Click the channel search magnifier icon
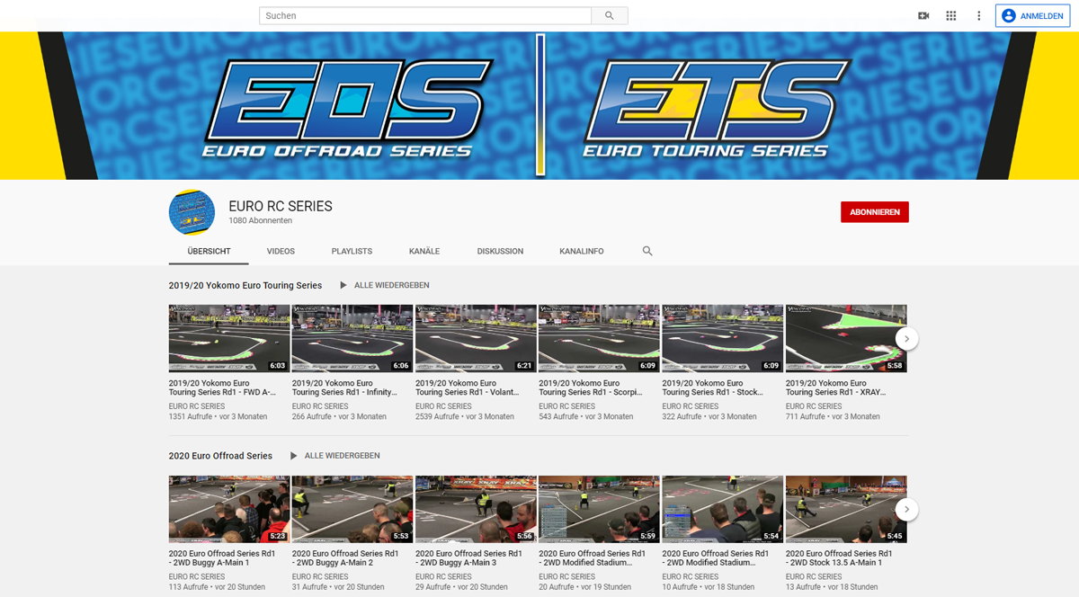 tap(647, 251)
